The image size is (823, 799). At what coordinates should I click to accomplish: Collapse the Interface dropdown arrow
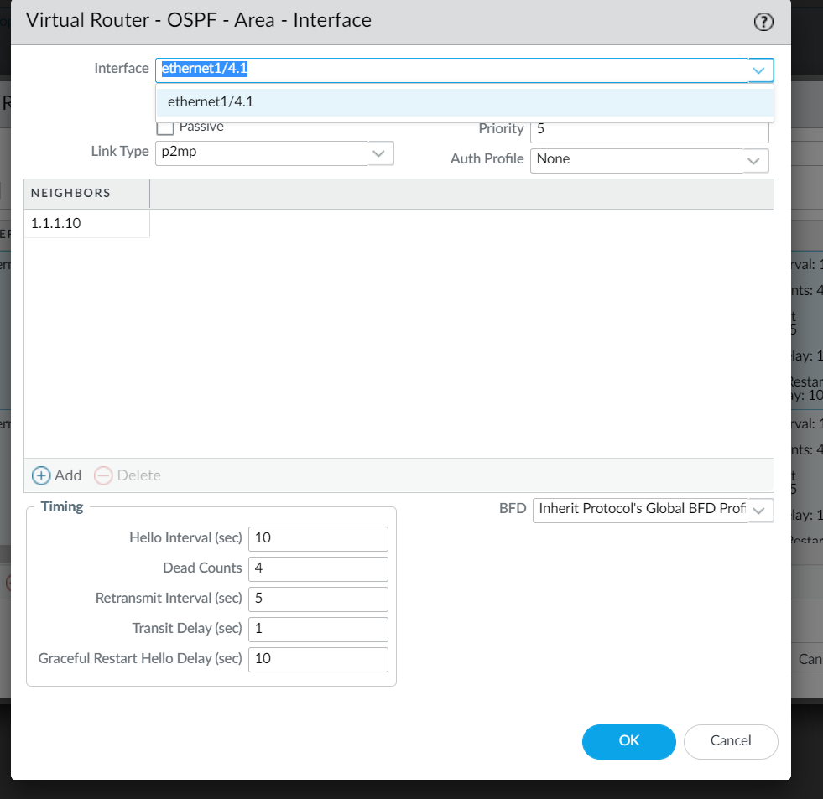point(758,70)
